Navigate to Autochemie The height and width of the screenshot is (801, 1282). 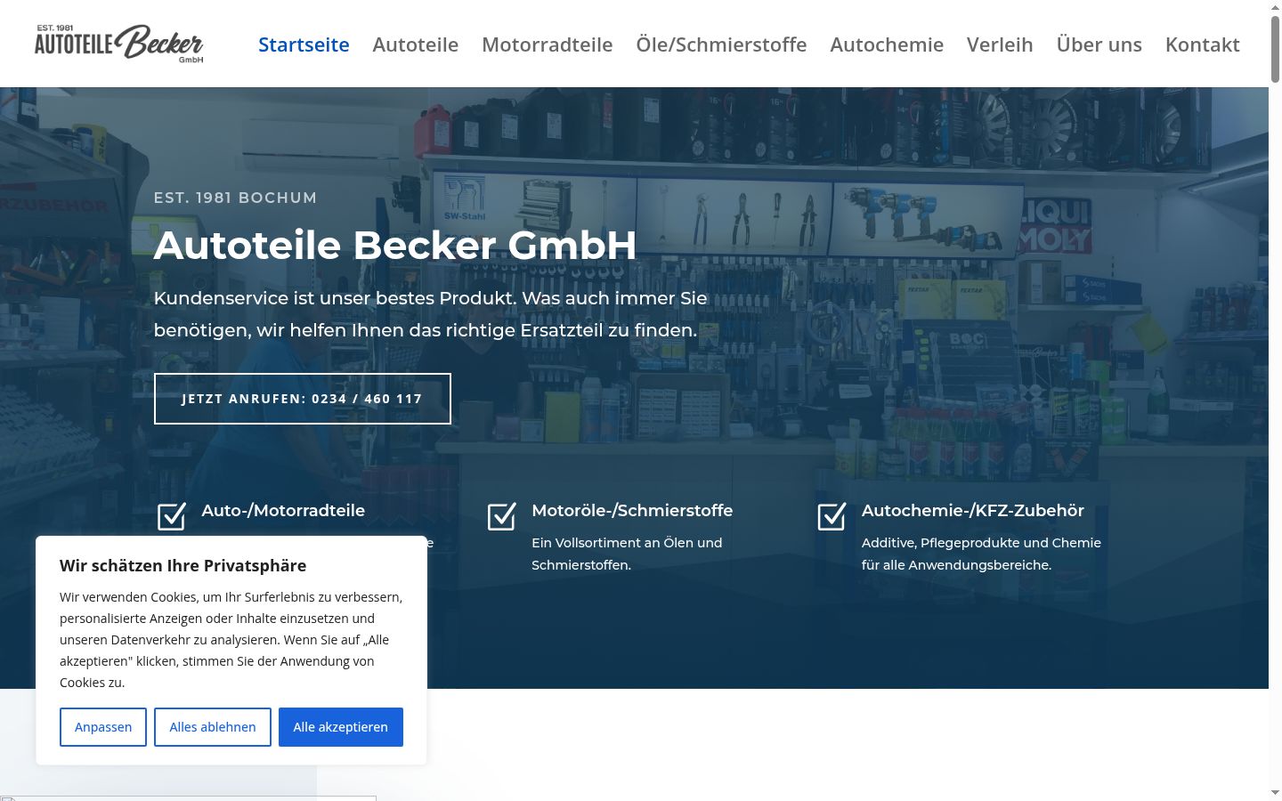pyautogui.click(x=887, y=44)
